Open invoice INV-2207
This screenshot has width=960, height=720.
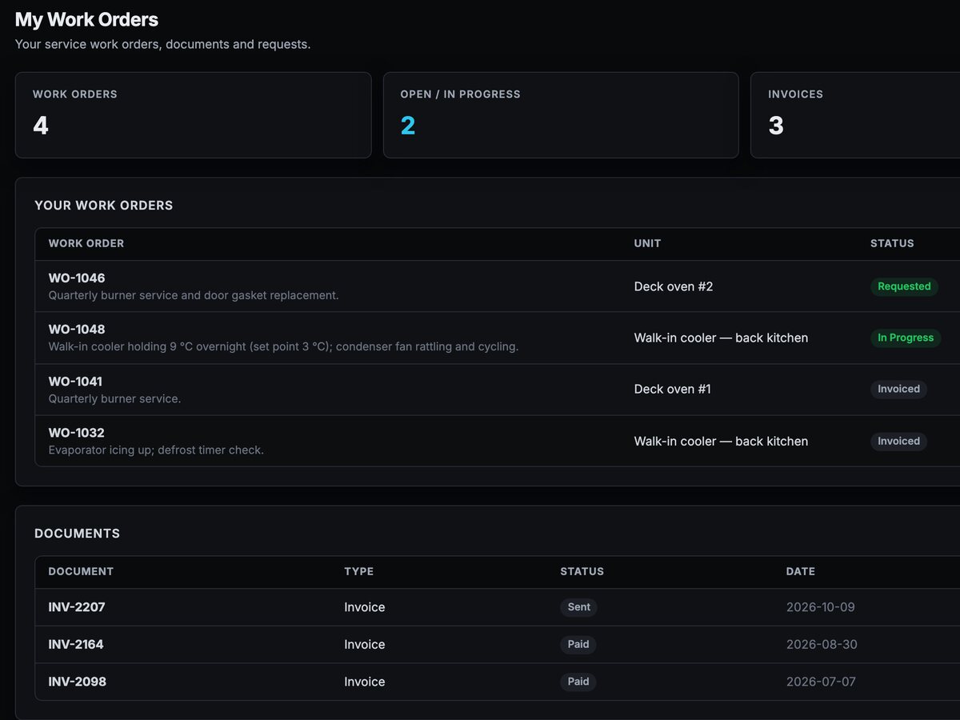(77, 607)
